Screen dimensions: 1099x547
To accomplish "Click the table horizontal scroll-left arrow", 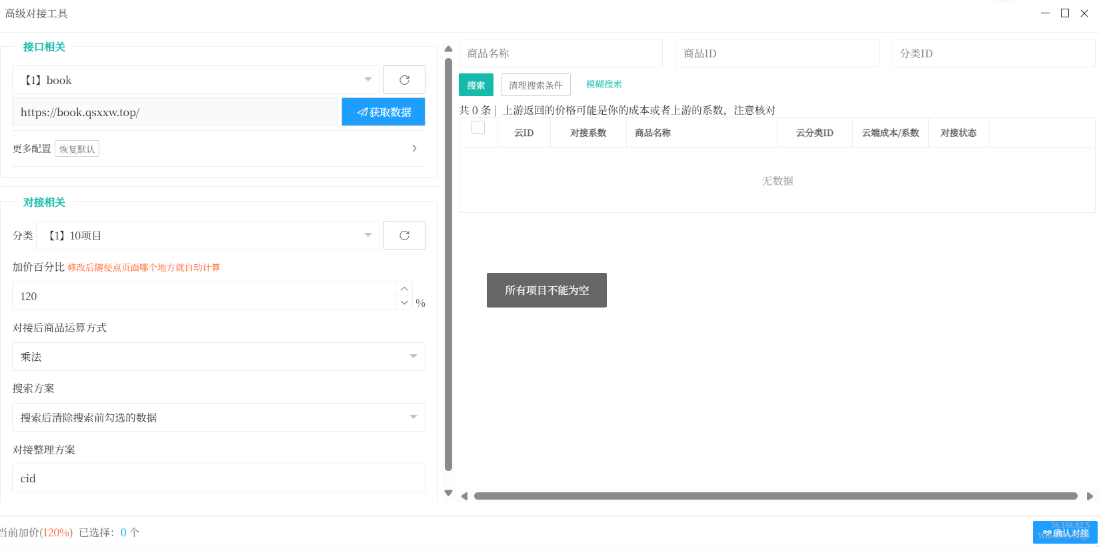I will pos(464,496).
